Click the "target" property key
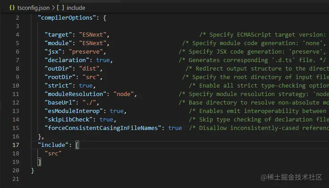Image resolution: width=329 pixels, height=188 pixels. pyautogui.click(x=58, y=34)
